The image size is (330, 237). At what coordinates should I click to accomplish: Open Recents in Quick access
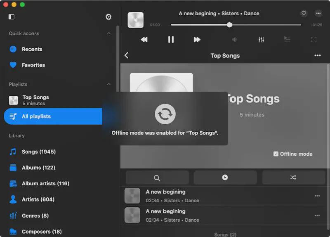tap(32, 49)
